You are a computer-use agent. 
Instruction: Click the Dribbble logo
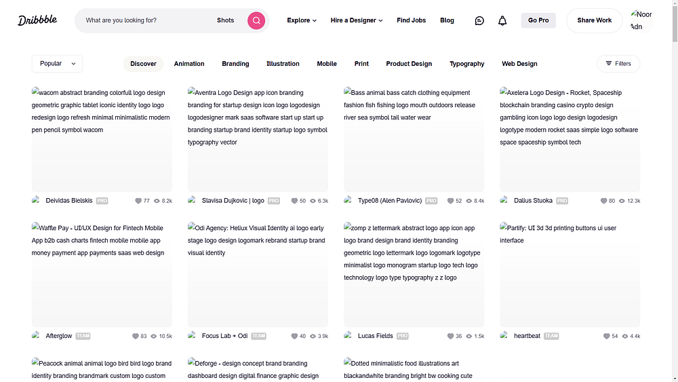[x=37, y=20]
